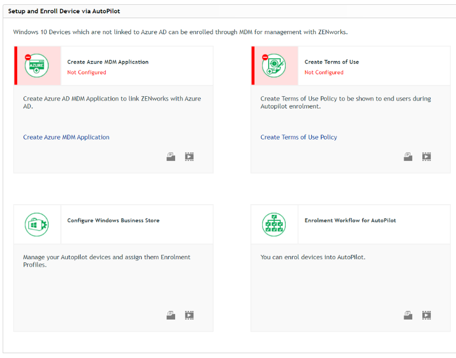Click the 'Manage your Autopilot devices' description

(x=107, y=261)
